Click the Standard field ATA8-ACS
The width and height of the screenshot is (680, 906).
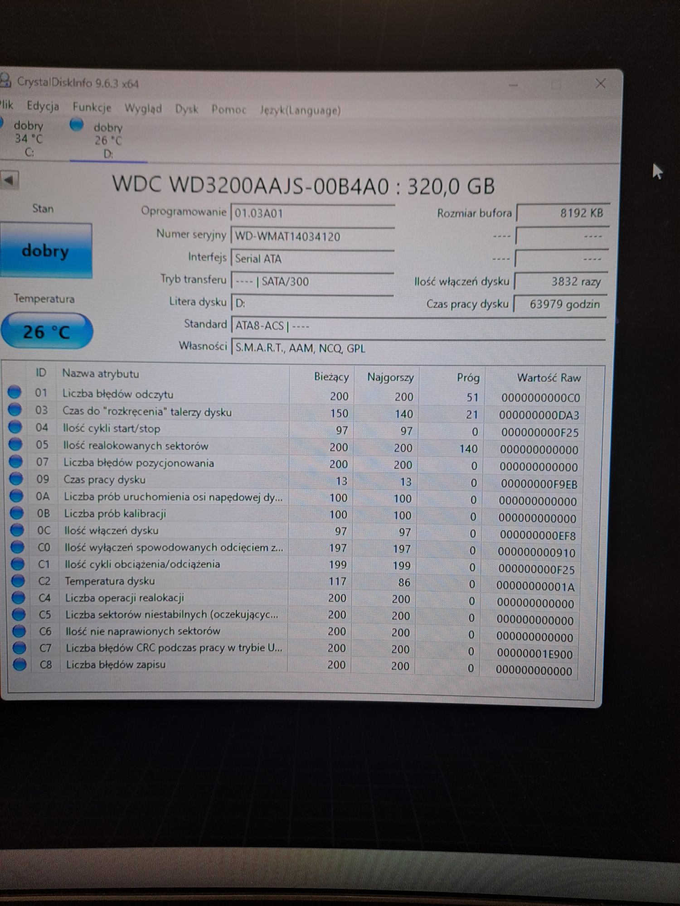click(418, 326)
